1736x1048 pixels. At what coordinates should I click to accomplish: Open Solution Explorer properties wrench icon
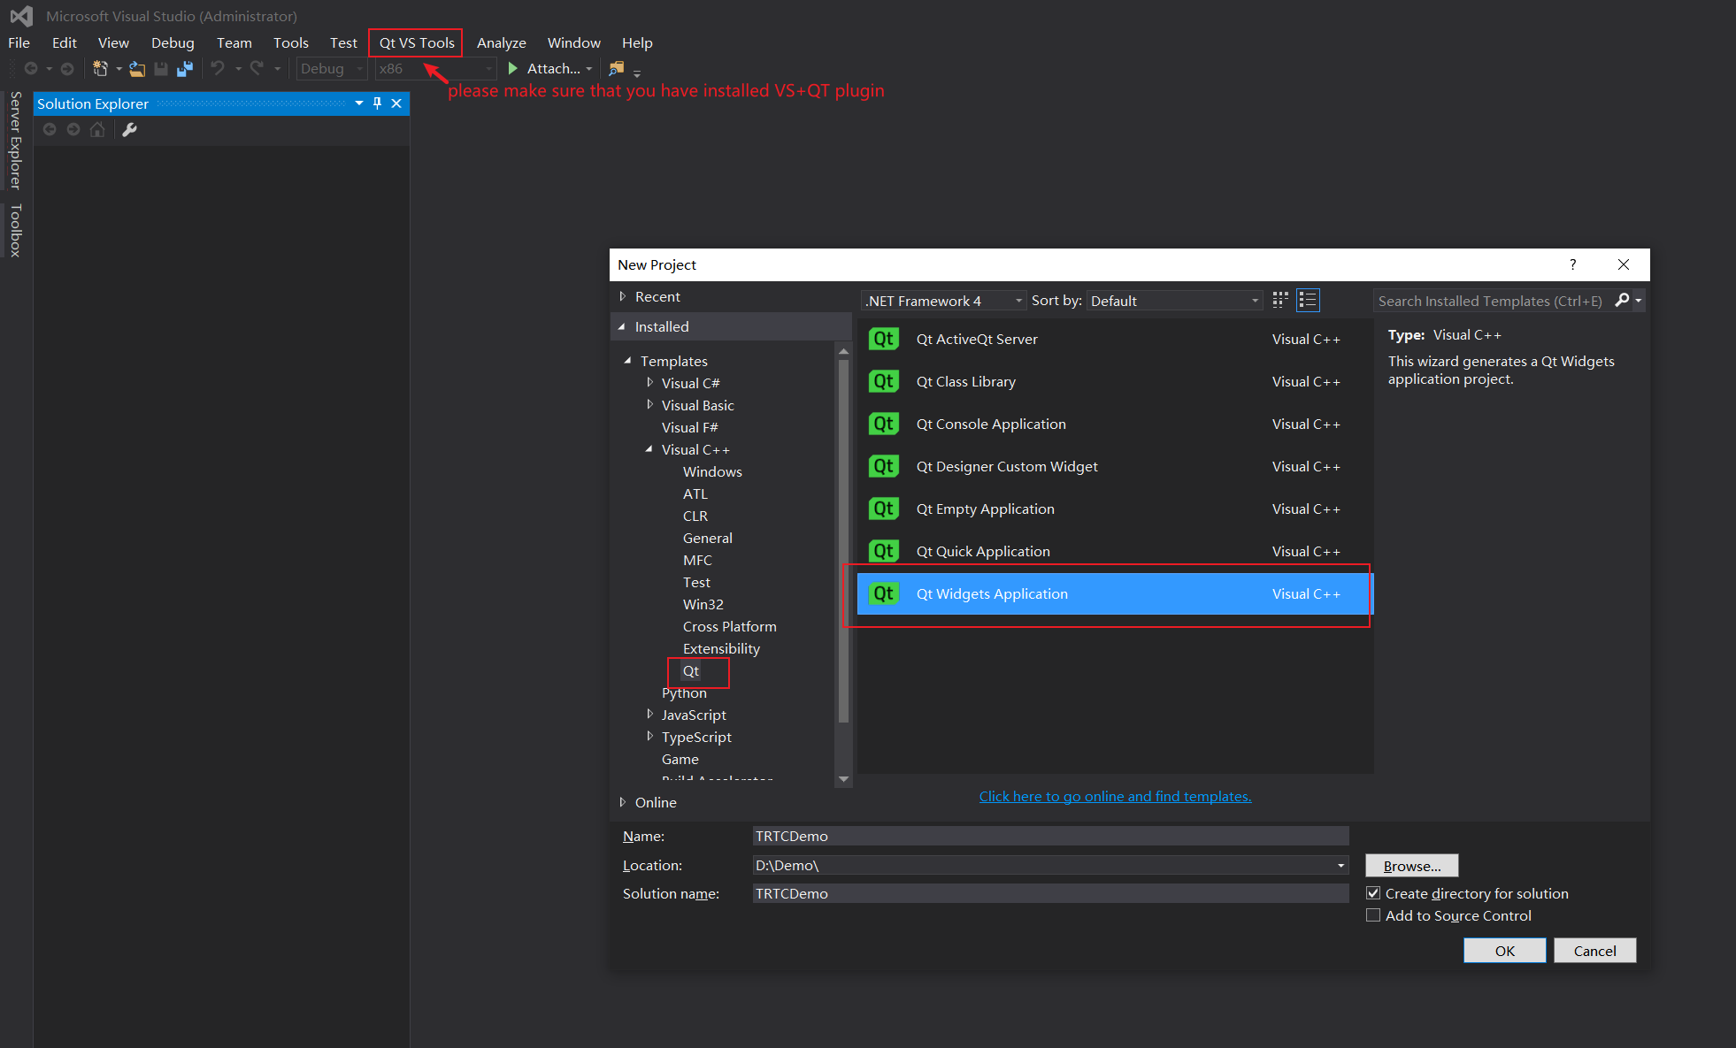click(x=129, y=130)
